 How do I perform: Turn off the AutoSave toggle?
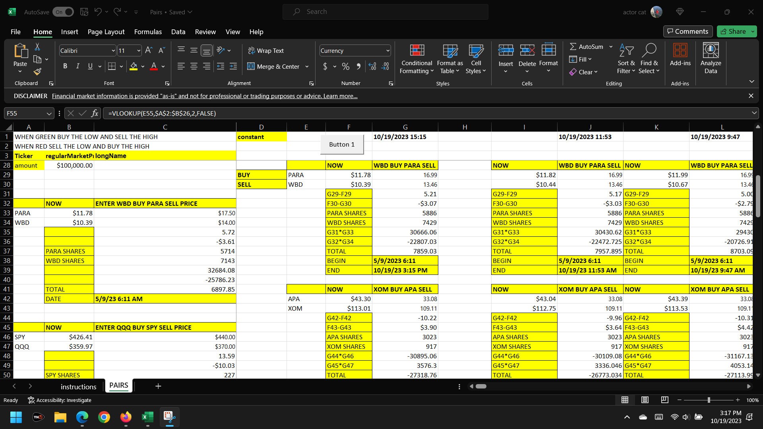(x=63, y=12)
